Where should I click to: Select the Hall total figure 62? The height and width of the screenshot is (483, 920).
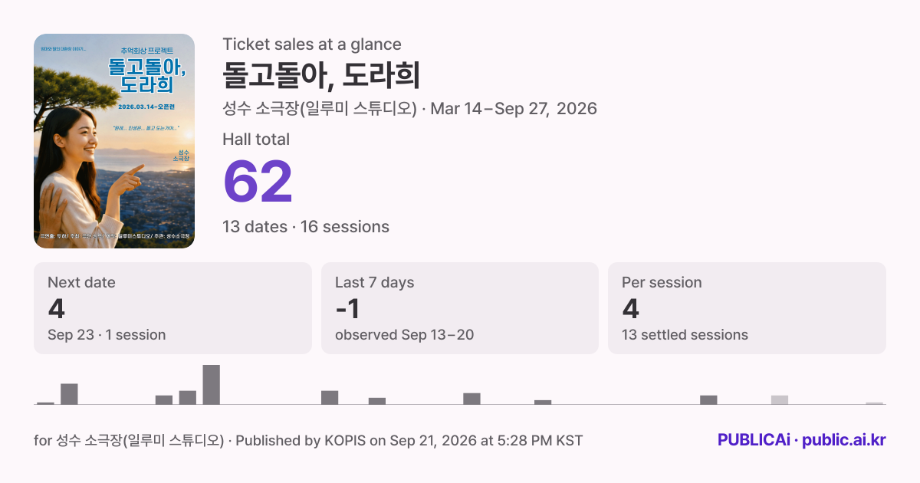click(x=258, y=182)
